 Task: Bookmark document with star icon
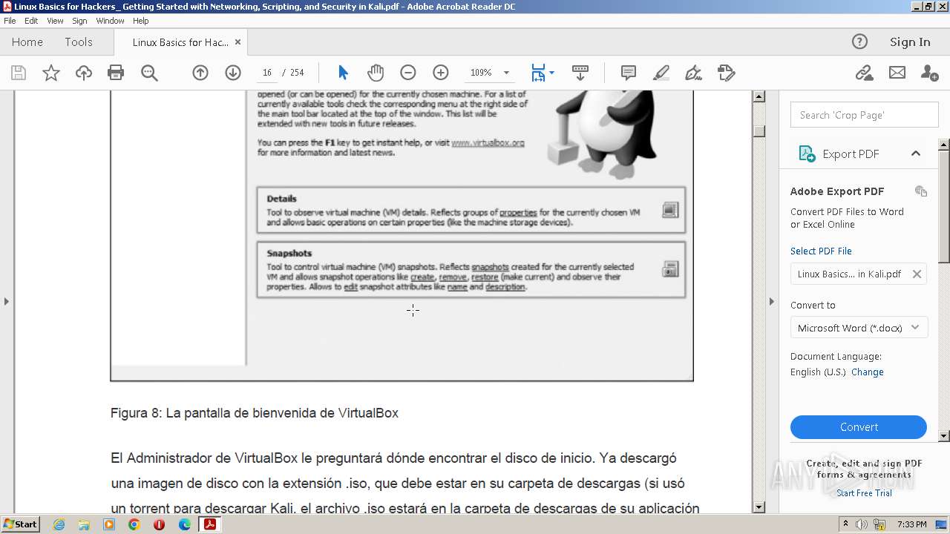pyautogui.click(x=51, y=73)
